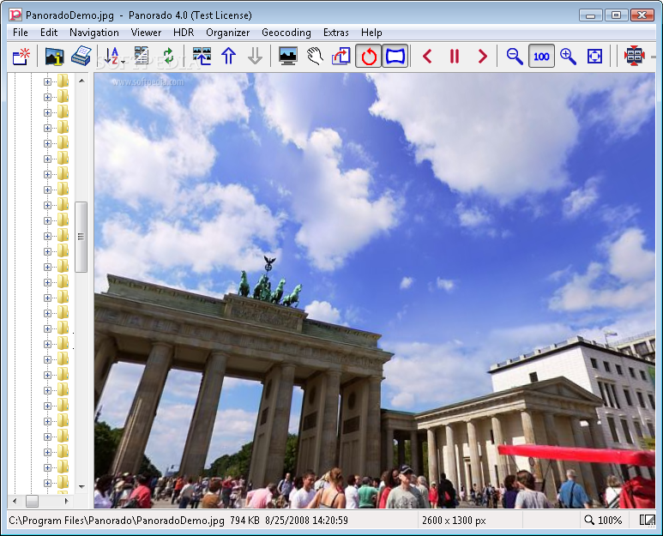Open the Viewer menu
The height and width of the screenshot is (536, 663).
point(146,33)
